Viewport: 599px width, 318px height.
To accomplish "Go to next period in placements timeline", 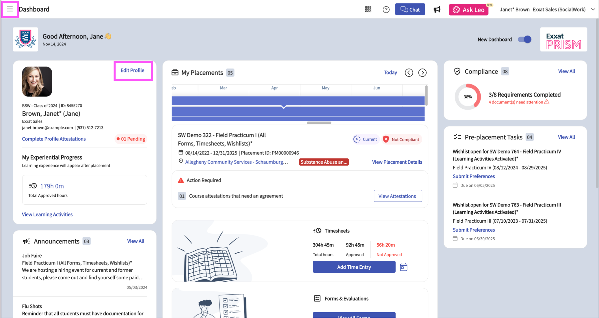I will tap(422, 73).
